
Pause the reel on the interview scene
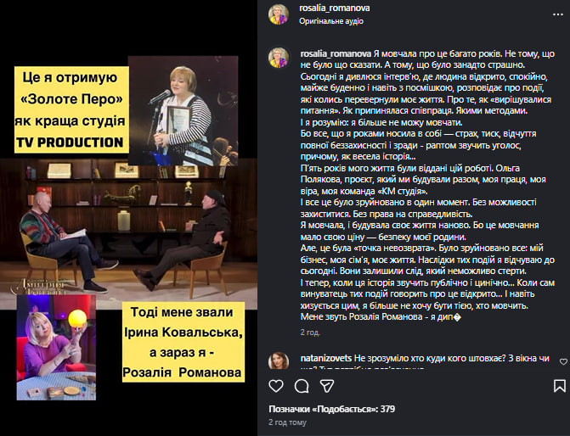coord(128,232)
